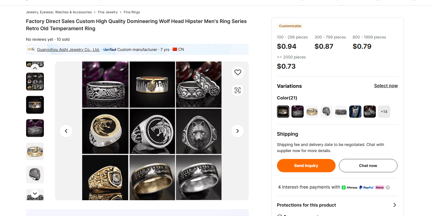Open Fine Jewelry breadcrumb category
The height and width of the screenshot is (216, 433).
[x=108, y=12]
